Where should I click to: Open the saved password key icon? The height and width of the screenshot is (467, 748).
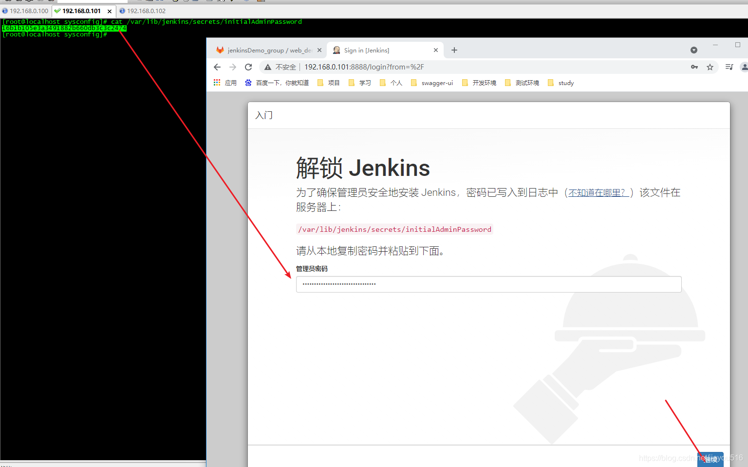click(x=694, y=67)
